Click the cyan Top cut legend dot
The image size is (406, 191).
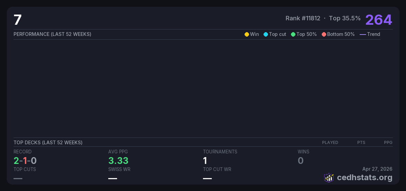click(x=266, y=34)
